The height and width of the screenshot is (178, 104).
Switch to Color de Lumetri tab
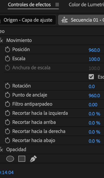[x=86, y=5]
